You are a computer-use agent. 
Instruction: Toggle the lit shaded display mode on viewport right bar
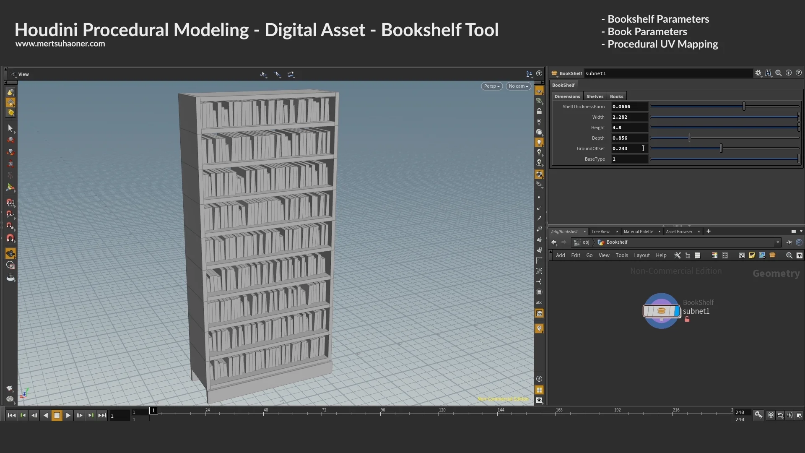click(x=540, y=132)
